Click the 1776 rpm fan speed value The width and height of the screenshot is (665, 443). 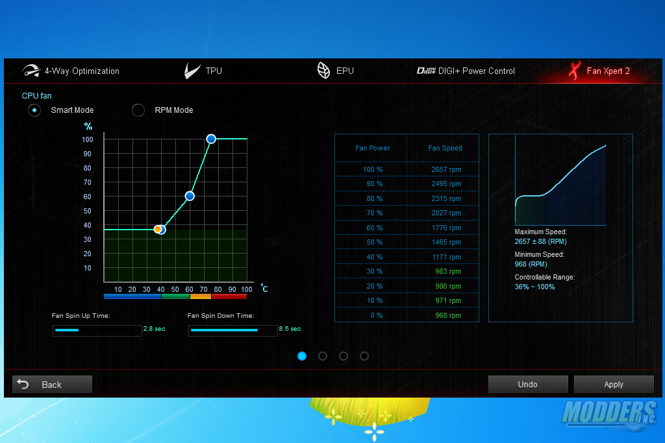[x=446, y=228]
